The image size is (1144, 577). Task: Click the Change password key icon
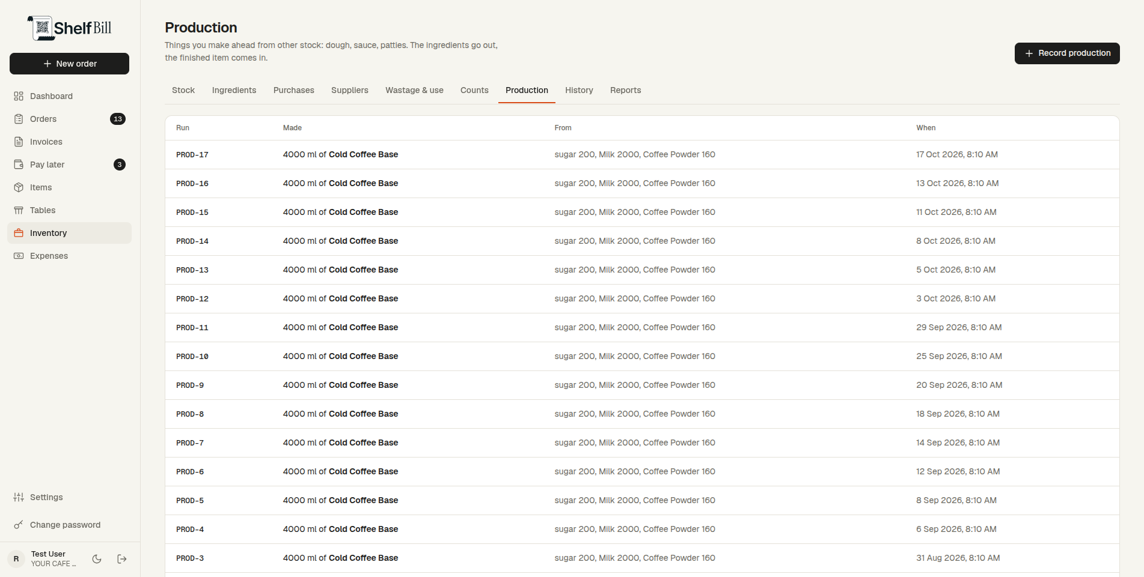tap(19, 525)
